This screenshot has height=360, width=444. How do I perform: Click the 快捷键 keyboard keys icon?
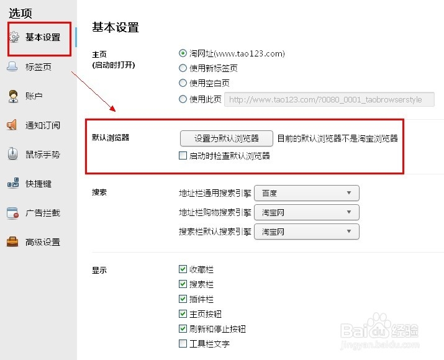tap(13, 183)
